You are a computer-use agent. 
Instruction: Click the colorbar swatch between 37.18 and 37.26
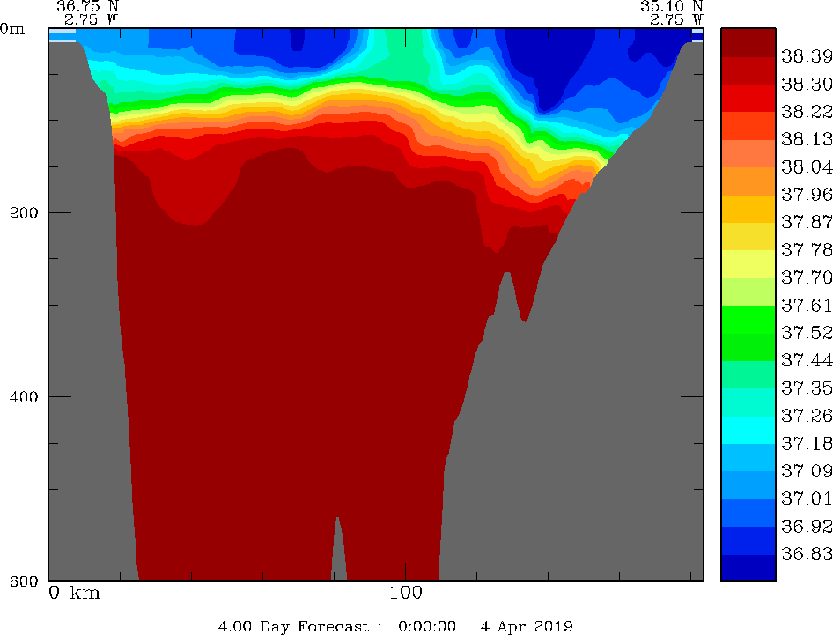(x=748, y=429)
